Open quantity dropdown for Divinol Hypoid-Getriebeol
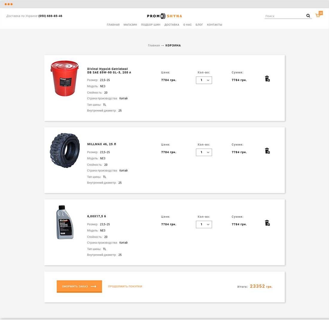Viewport: 329px width, 320px height. pos(204,80)
